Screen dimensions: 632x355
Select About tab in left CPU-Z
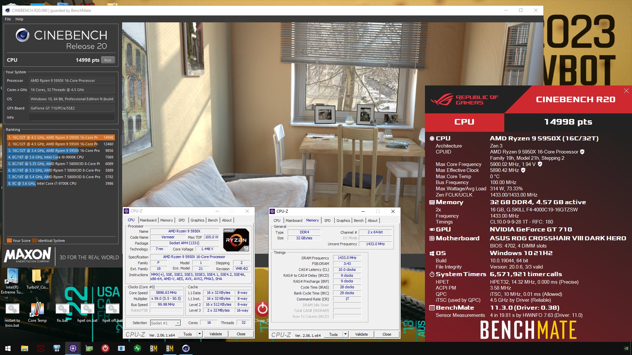tap(227, 220)
